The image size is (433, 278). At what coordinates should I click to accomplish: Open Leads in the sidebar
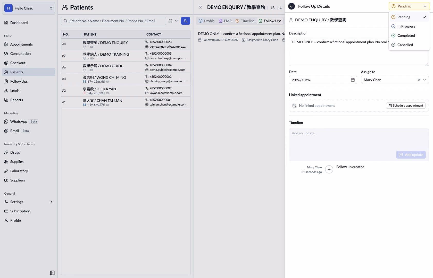click(x=29, y=91)
